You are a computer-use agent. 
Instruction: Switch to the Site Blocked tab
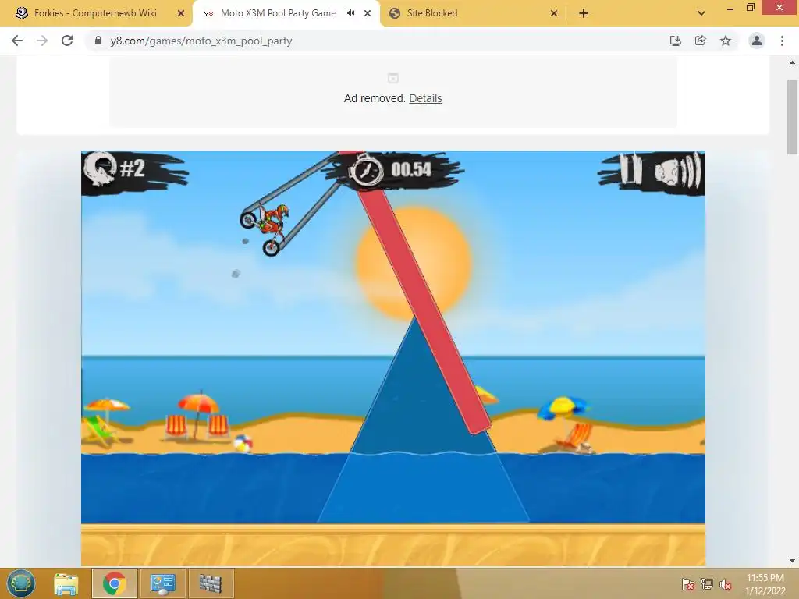coord(473,13)
